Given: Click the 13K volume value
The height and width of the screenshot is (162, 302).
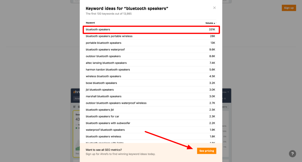Looking at the screenshot, I should [x=213, y=43].
